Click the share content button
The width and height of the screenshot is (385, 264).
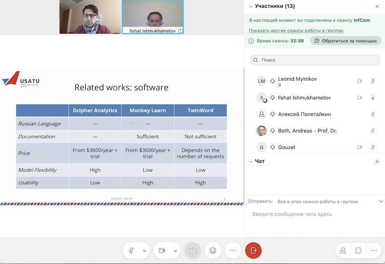192,251
